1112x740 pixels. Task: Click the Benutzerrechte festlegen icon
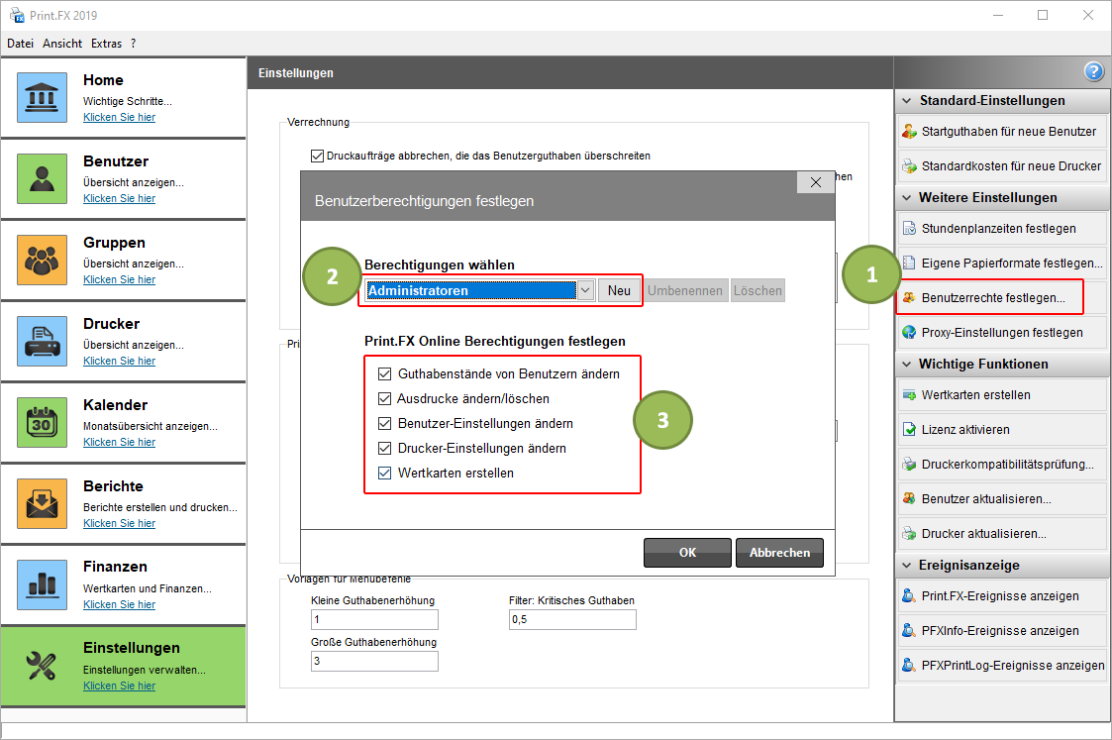click(x=909, y=298)
